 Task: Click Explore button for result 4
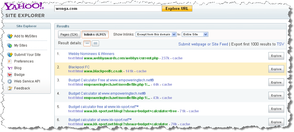pyautogui.click(x=276, y=96)
